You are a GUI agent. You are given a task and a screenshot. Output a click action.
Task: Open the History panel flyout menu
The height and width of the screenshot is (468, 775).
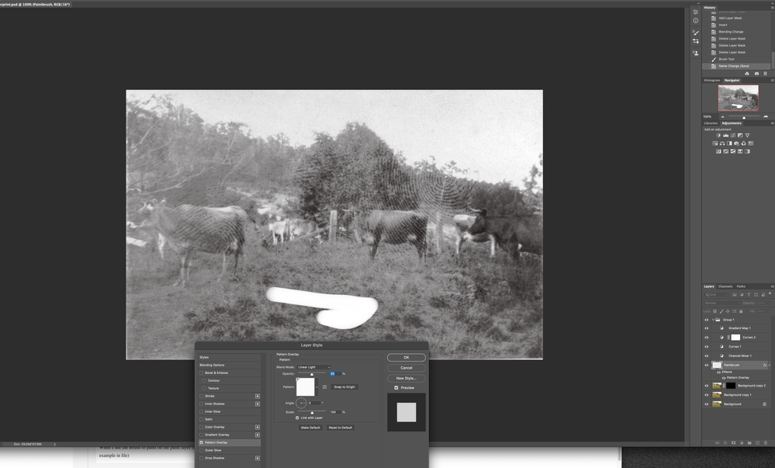pyautogui.click(x=772, y=8)
